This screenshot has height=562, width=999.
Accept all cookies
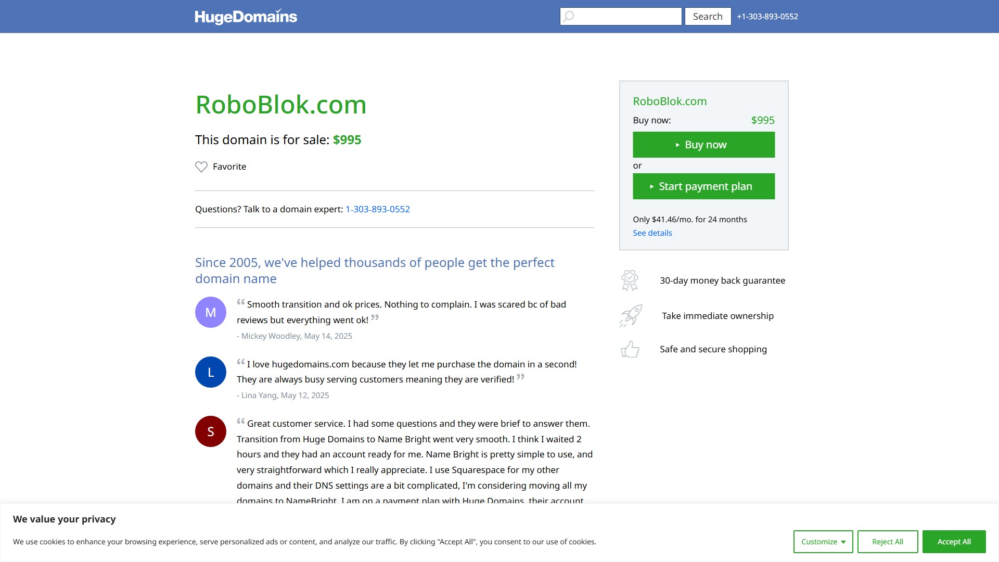pyautogui.click(x=954, y=541)
